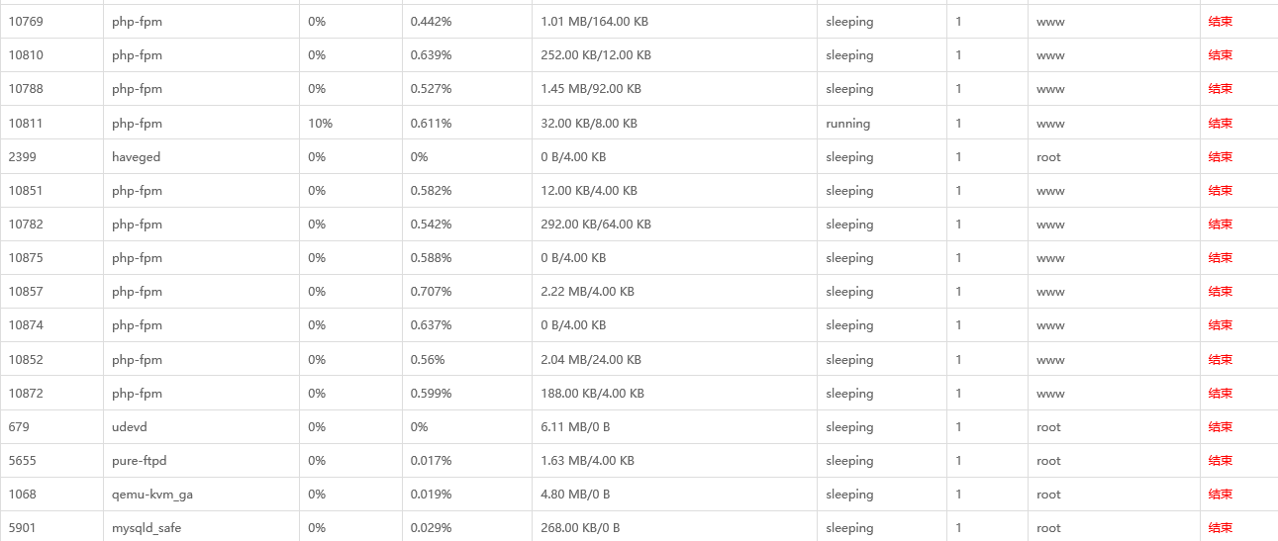Click the PID 5655 cell

click(22, 461)
